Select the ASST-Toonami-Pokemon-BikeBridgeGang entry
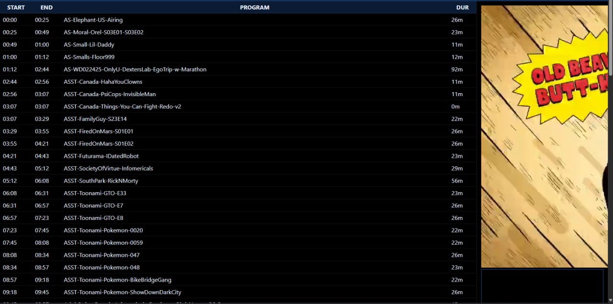 pyautogui.click(x=117, y=280)
